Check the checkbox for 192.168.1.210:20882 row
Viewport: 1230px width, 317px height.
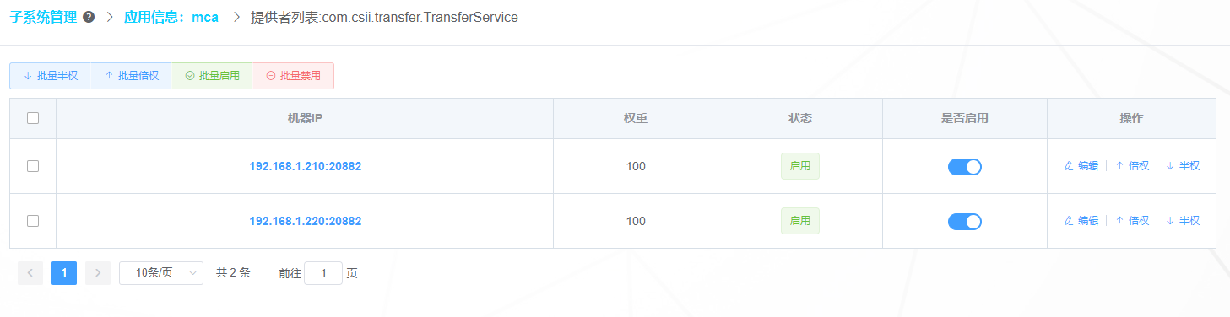33,166
